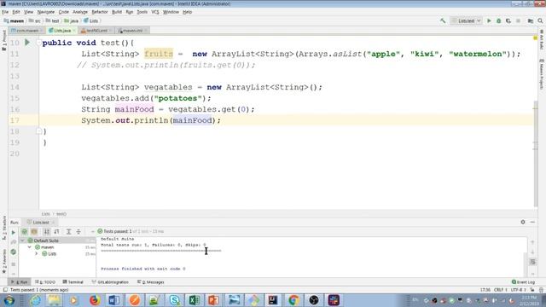Click the down arrow in Run output gutter
This screenshot has width=546, height=307.
click(x=532, y=252)
